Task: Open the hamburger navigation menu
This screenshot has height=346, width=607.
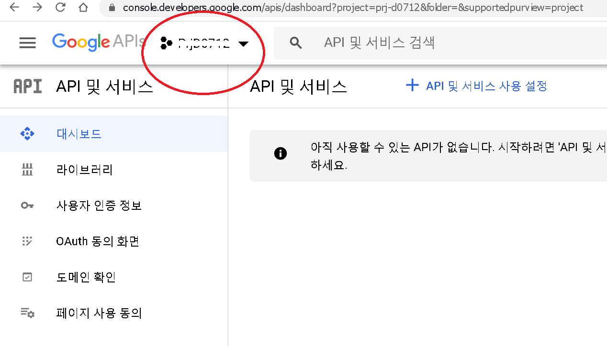Action: (x=27, y=43)
